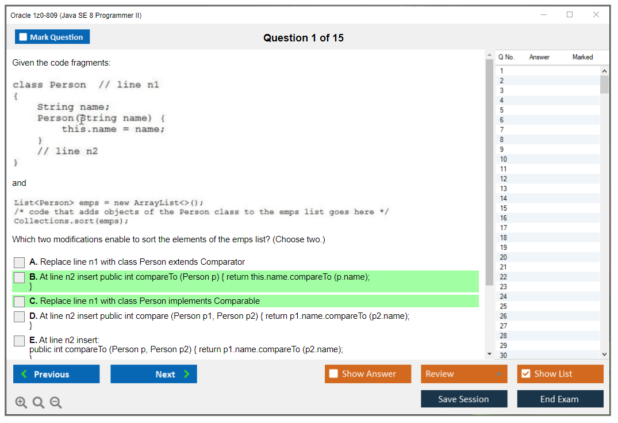
Task: Select the zoom-in magnifier icon
Action: [21, 402]
